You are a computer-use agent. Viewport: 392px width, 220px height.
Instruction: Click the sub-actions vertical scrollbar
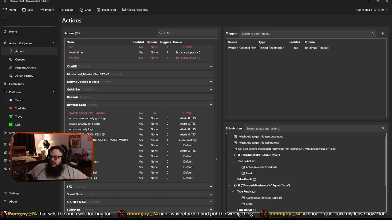385,161
